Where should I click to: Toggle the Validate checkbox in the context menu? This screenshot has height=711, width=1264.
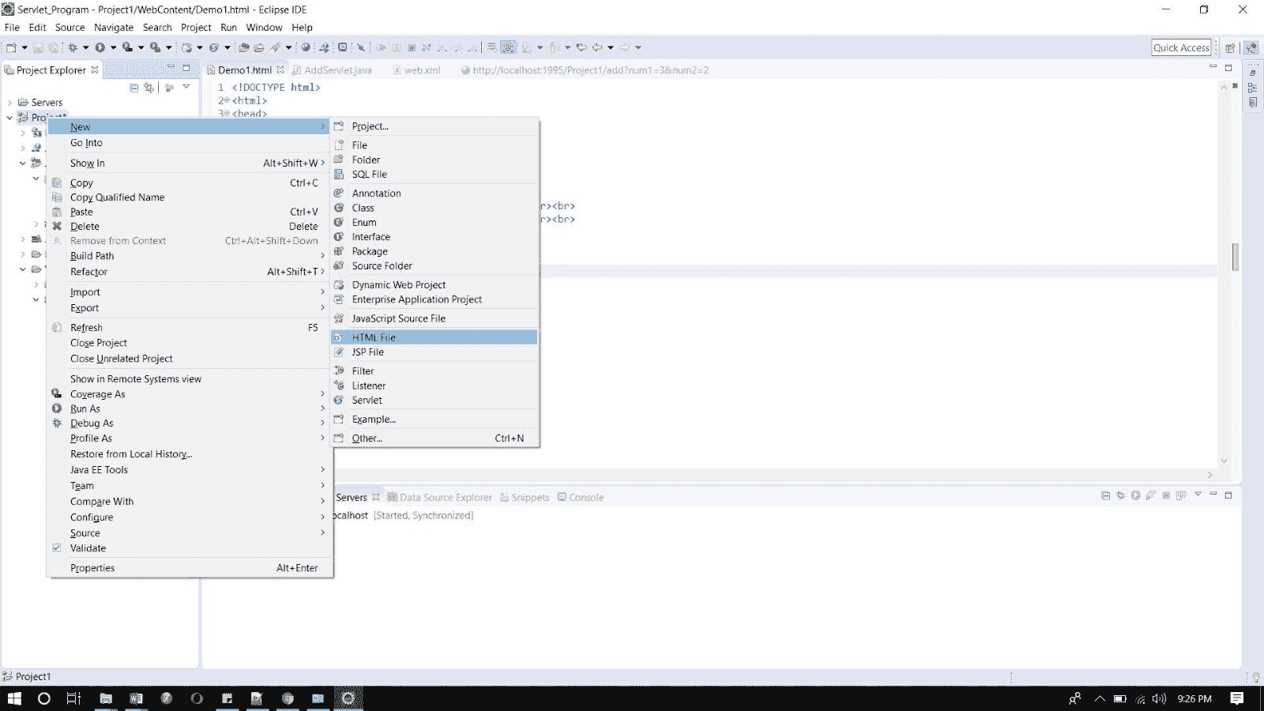coord(56,547)
